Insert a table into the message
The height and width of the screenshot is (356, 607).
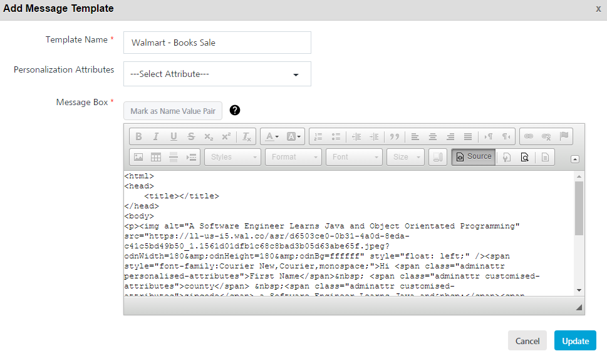coord(156,157)
